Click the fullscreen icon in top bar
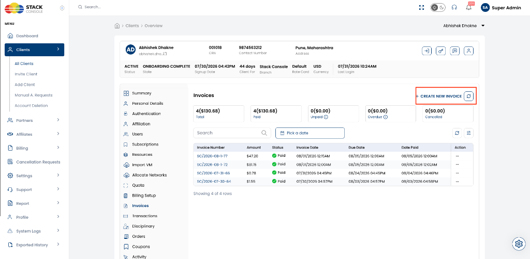The image size is (530, 259). (421, 7)
